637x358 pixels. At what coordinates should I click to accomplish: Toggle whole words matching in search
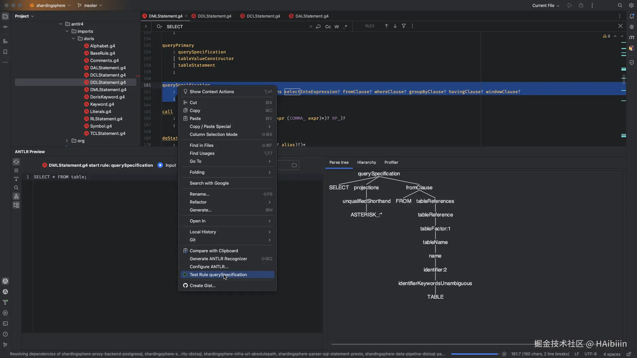pyautogui.click(x=336, y=27)
